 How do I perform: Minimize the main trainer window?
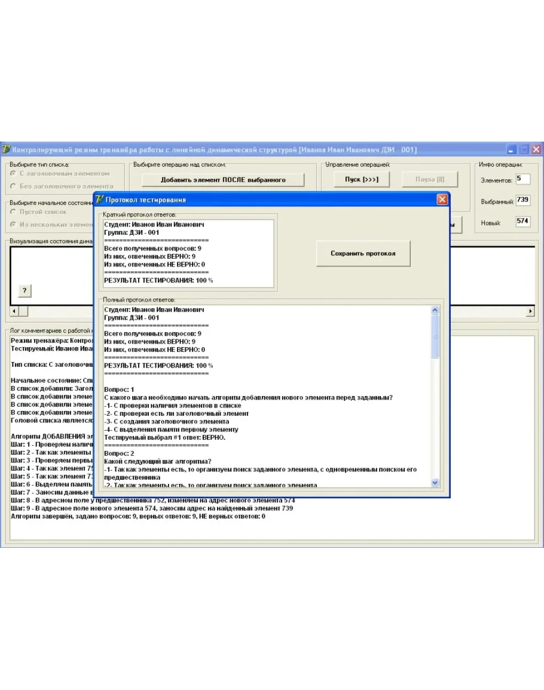tap(512, 149)
